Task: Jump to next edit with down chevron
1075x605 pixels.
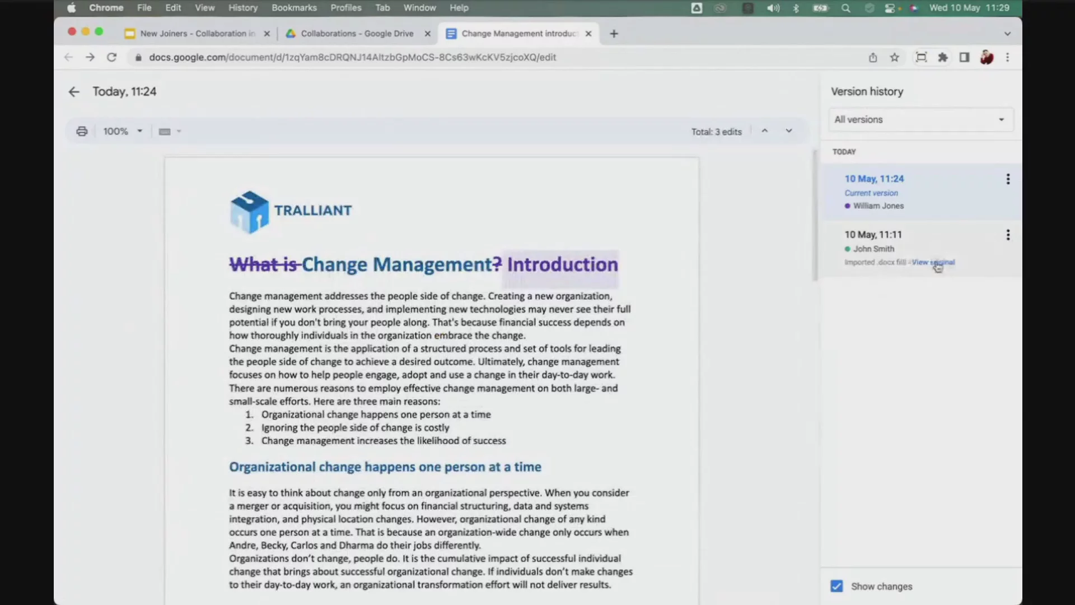Action: coord(788,131)
